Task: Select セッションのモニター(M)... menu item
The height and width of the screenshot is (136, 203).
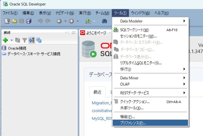Action: 150,36
